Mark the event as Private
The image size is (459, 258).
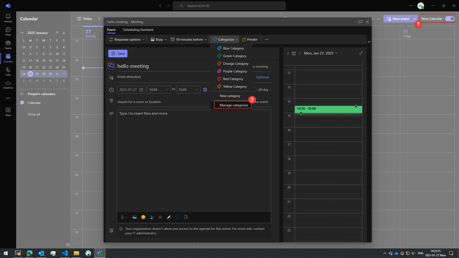pyautogui.click(x=249, y=39)
